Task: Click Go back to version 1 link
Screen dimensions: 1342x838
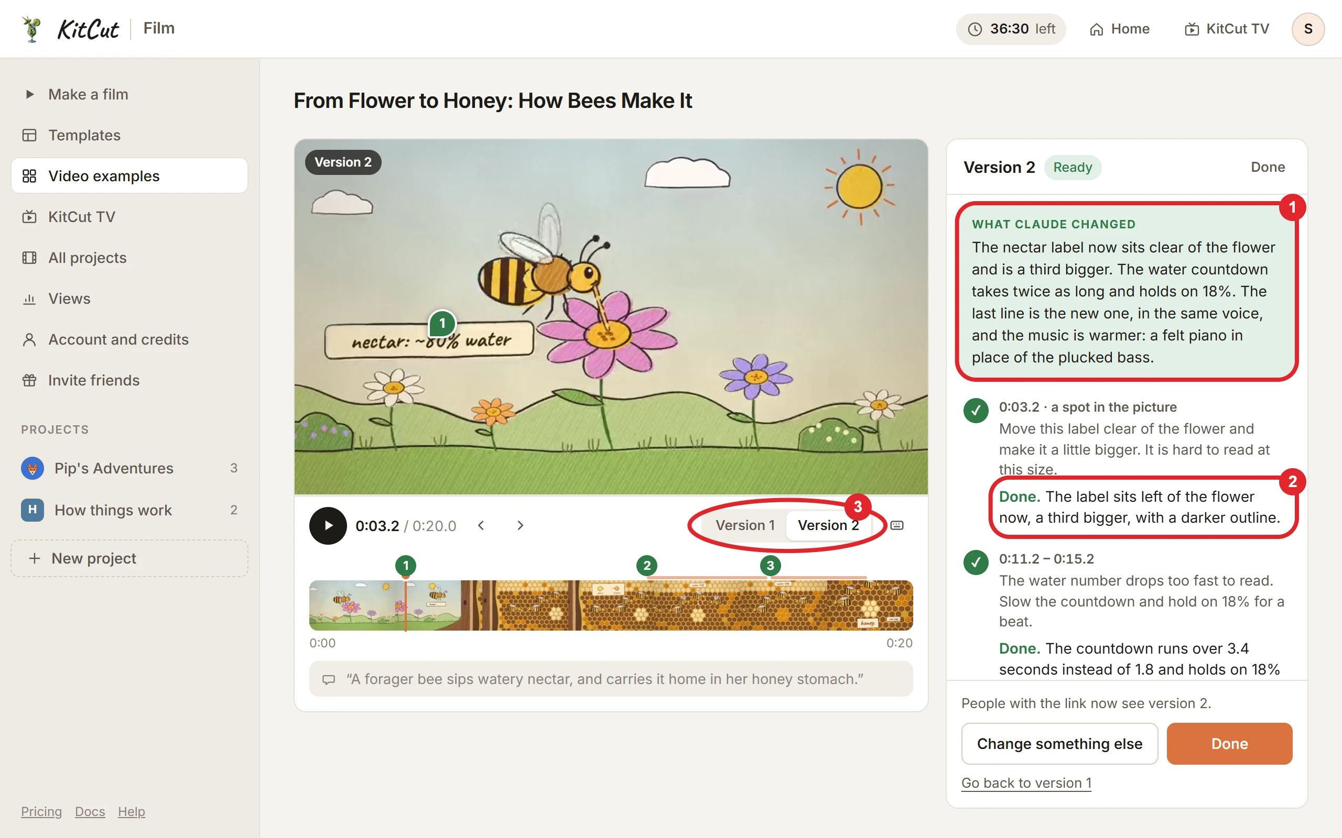Action: (1026, 782)
